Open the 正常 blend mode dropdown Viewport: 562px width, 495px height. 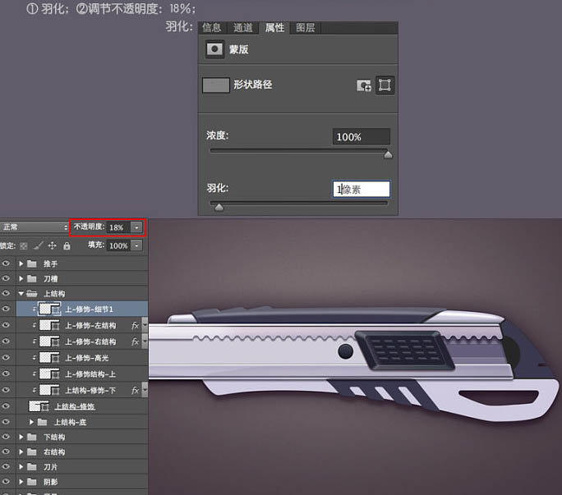[x=34, y=227]
